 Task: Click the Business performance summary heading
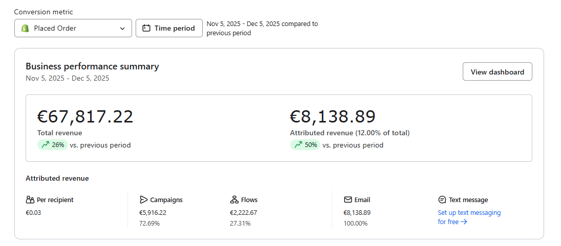pos(92,66)
